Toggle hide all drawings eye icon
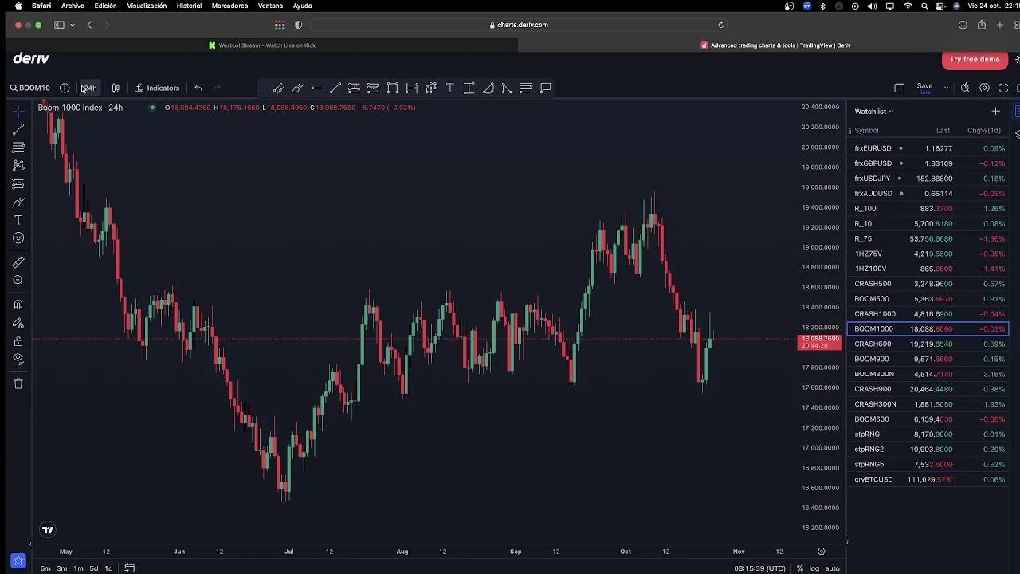This screenshot has height=574, width=1020. (18, 360)
